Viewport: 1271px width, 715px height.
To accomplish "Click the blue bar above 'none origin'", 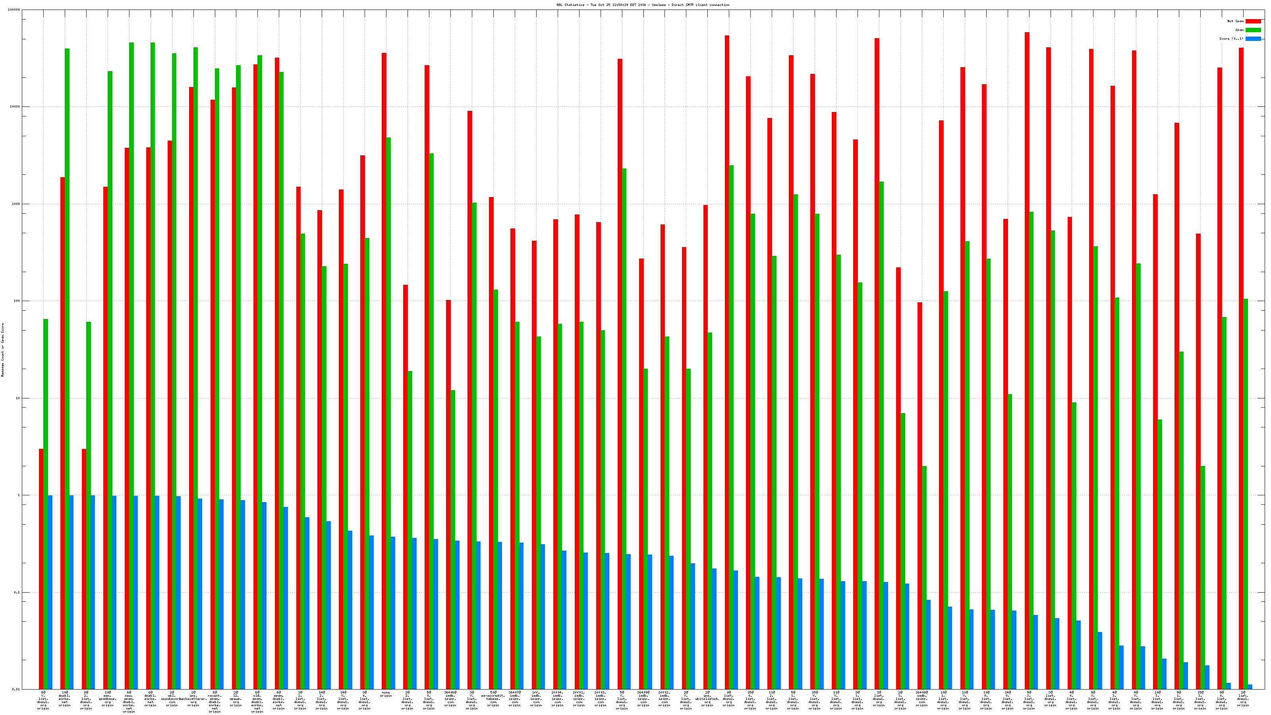I will tap(393, 613).
